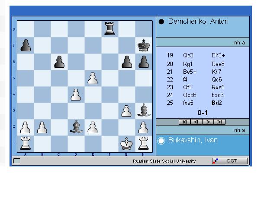Click the white pawn on e5
The width and height of the screenshot is (277, 207).
click(93, 78)
